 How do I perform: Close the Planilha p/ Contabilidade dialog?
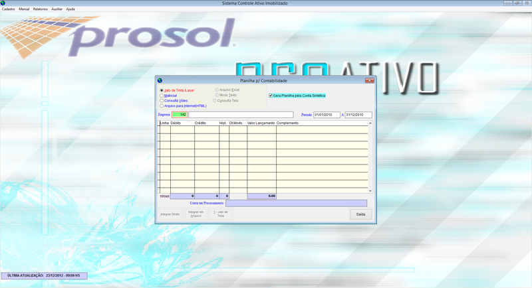(x=370, y=80)
